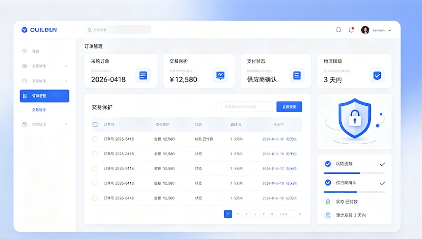Click the list icon on the 支付状态 card
Screen dimensions: 422x239
(x=297, y=75)
